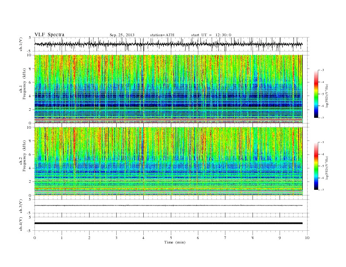
Task: Click the "-4" tick on ch.2 color bar
Action: [322, 154]
